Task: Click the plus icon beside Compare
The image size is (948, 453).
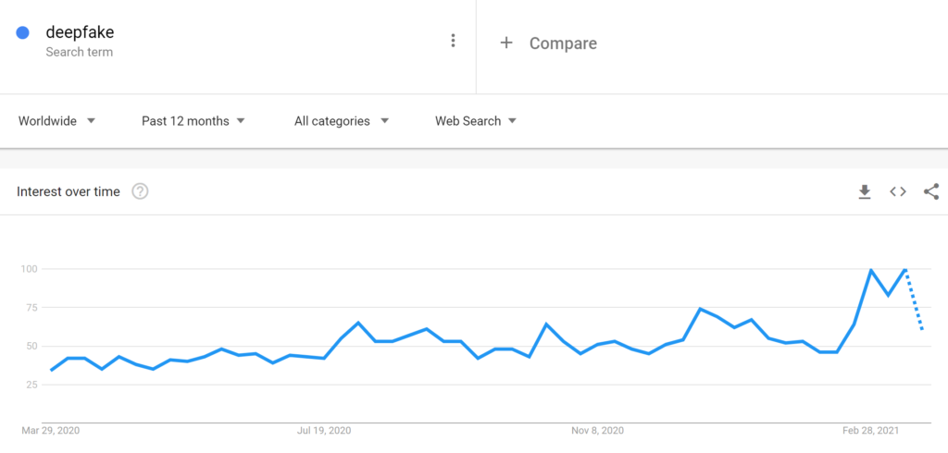Action: coord(506,43)
